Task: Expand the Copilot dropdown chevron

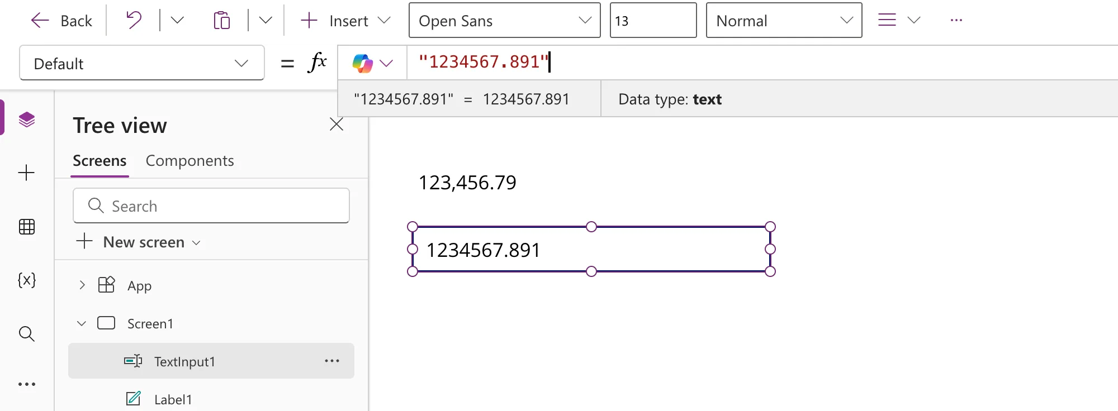Action: 386,63
